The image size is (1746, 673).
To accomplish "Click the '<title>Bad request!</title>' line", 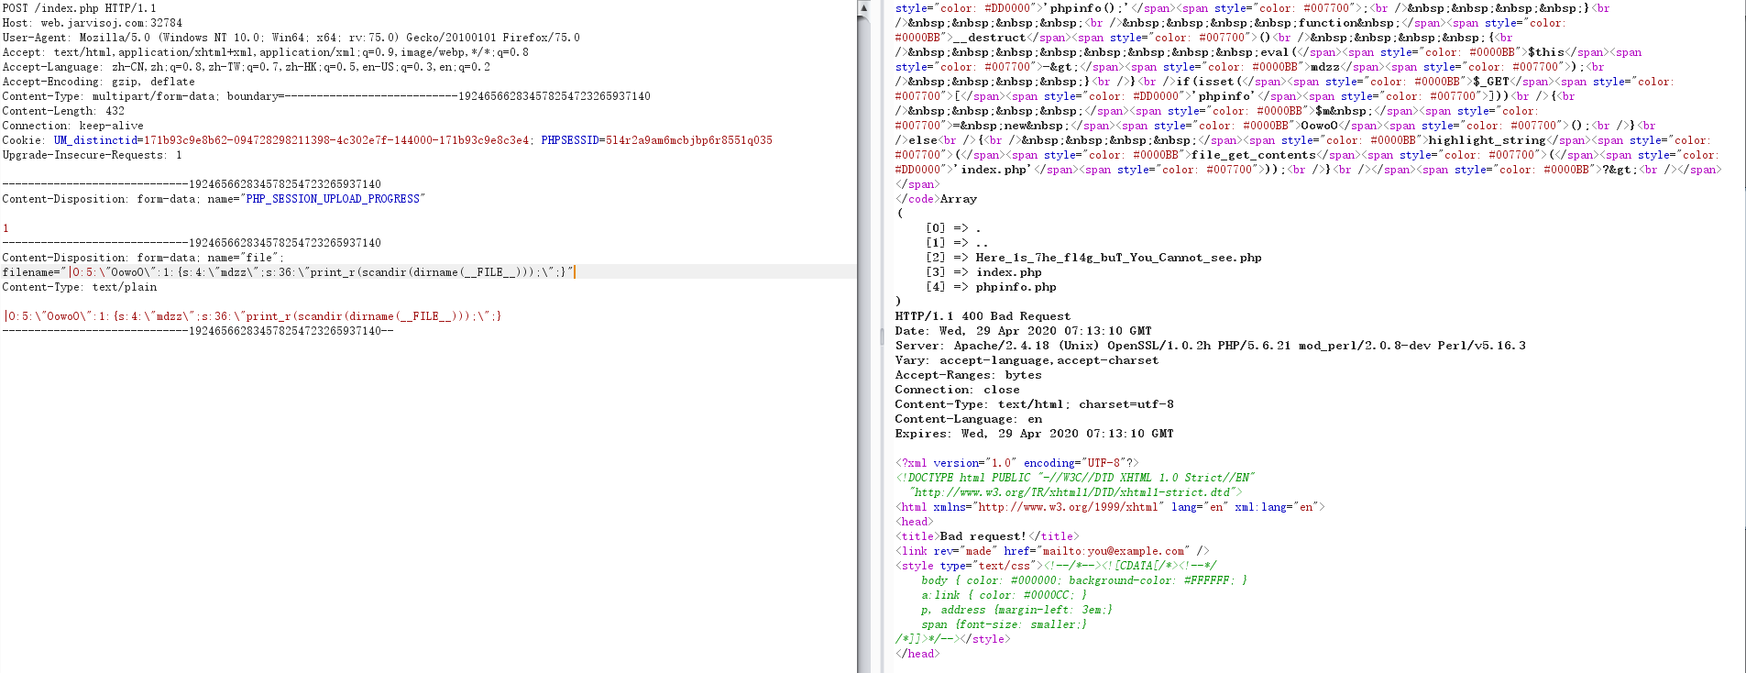I will 987,536.
